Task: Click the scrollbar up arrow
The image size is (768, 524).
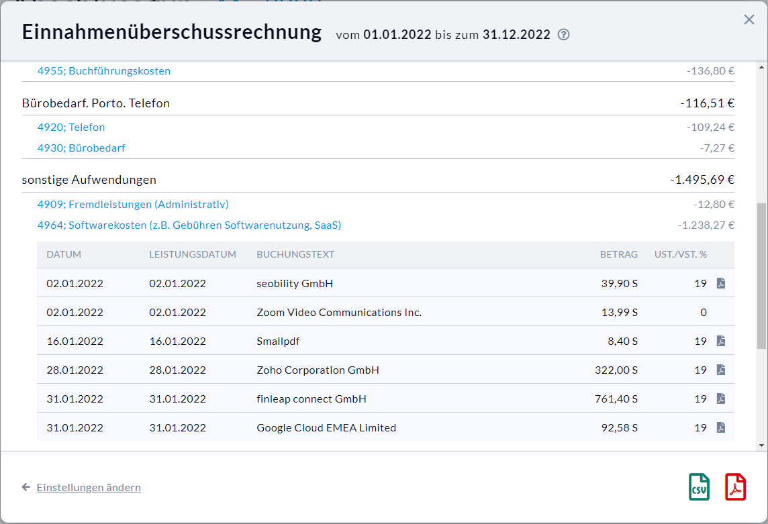Action: point(761,68)
